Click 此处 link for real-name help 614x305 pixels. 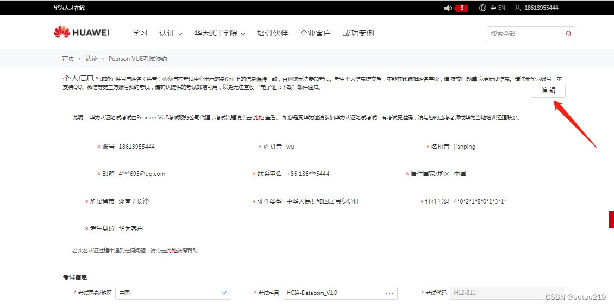coord(172,250)
